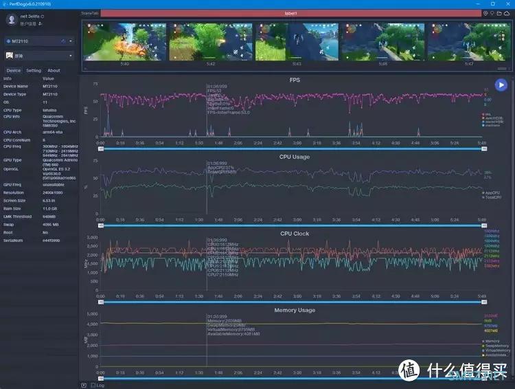Click the FPS chart left range handle
The width and height of the screenshot is (515, 389).
(101, 149)
